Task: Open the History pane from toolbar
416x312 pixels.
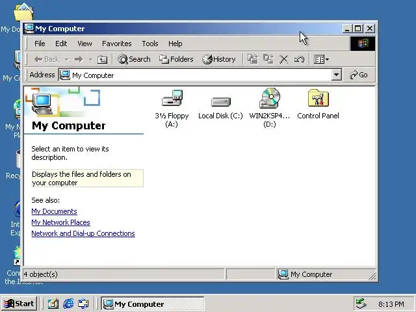Action: [x=219, y=59]
